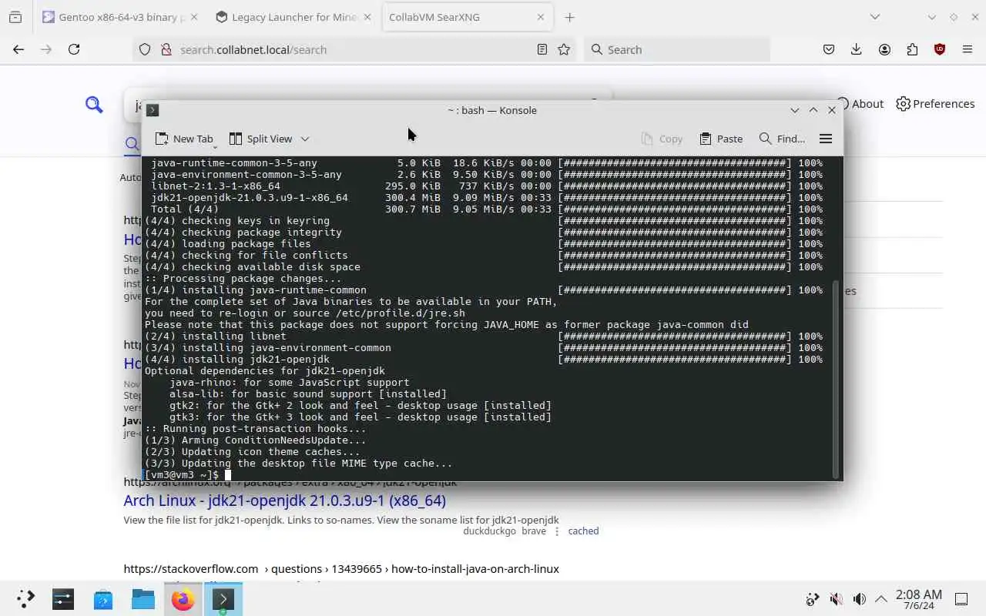
Task: Open Arch Linux jdk21-openjdk search result
Action: point(285,500)
